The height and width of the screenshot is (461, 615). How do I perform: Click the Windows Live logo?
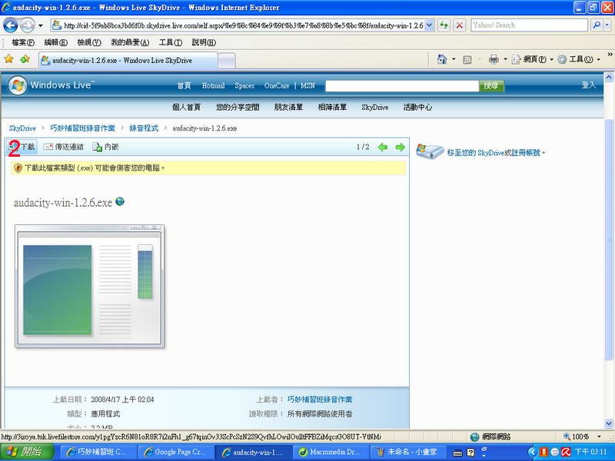click(52, 85)
